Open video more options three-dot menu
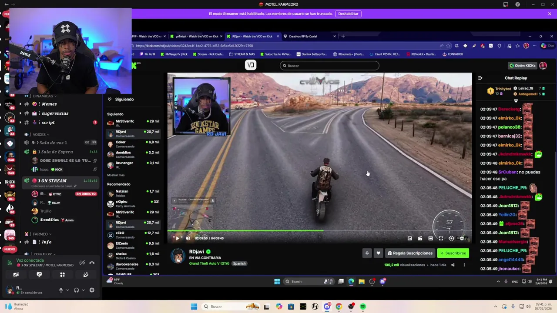 tap(464, 265)
